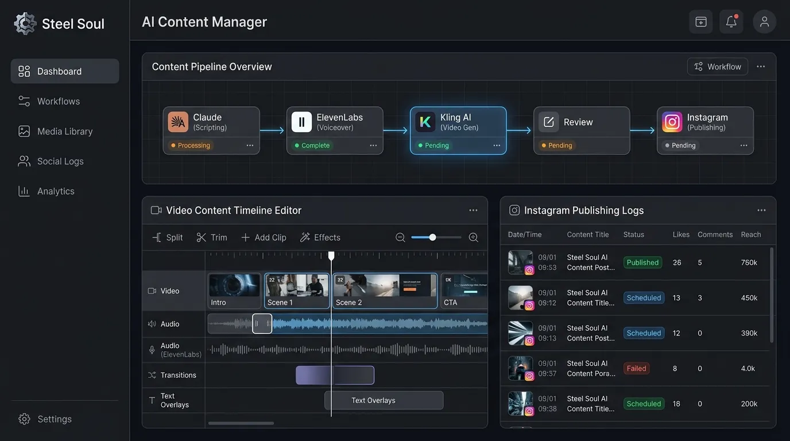Image resolution: width=790 pixels, height=441 pixels.
Task: Open Video Content Timeline Editor options menu
Action: point(473,210)
